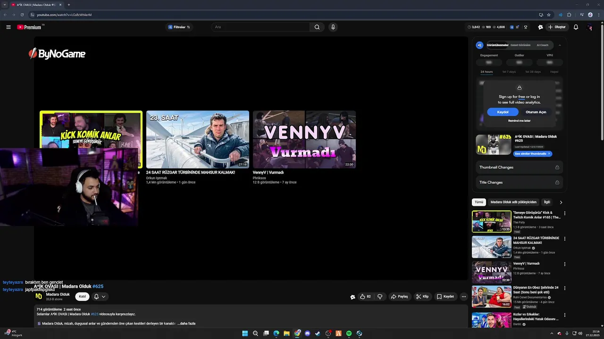The image size is (604, 339).
Task: Select the 1st 7 days range tab
Action: (x=509, y=72)
